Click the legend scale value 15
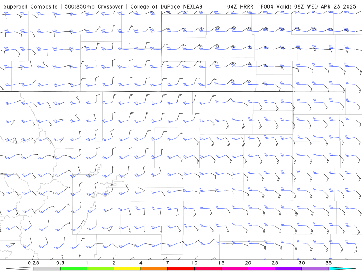The image size is (362, 271). click(221, 263)
